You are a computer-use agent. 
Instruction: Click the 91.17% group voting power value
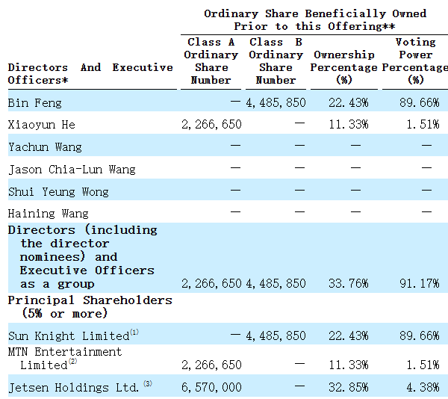pyautogui.click(x=420, y=284)
